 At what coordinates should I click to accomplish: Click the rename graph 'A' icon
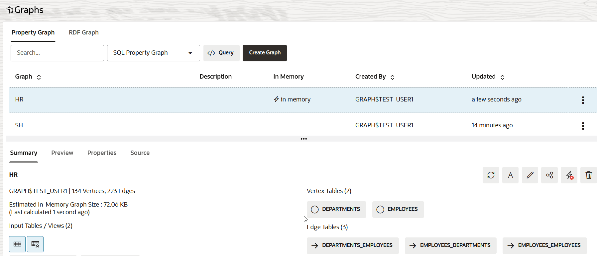coord(511,175)
